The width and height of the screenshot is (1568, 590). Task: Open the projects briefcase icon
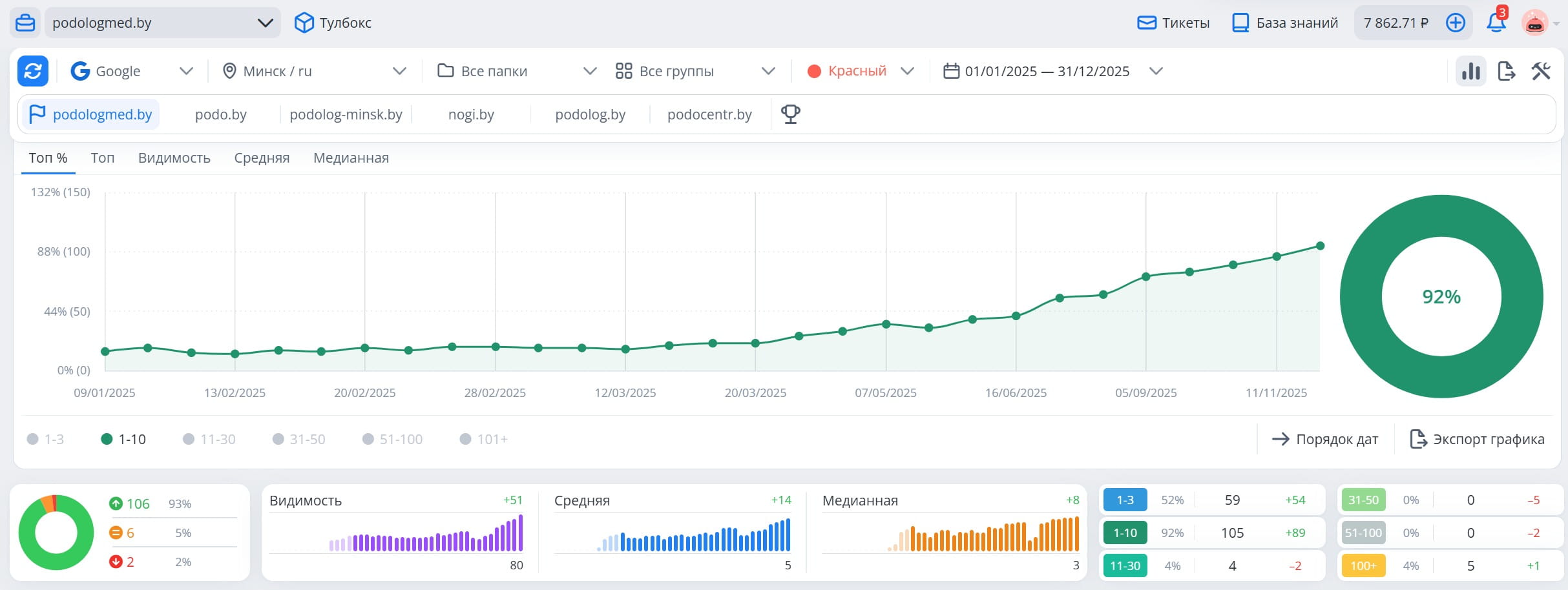pyautogui.click(x=25, y=23)
